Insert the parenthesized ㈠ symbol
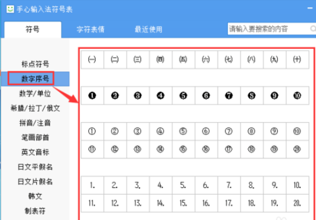The height and width of the screenshot is (220, 316). point(92,60)
